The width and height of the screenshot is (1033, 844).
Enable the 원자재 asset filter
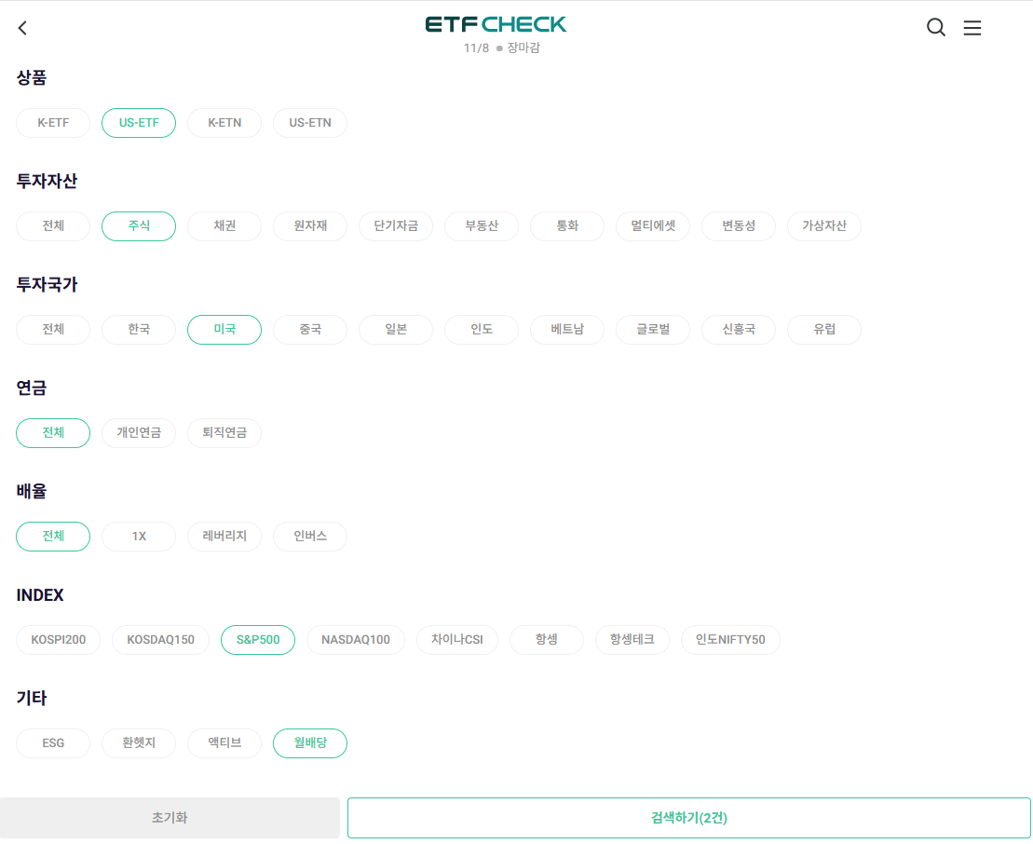(309, 225)
